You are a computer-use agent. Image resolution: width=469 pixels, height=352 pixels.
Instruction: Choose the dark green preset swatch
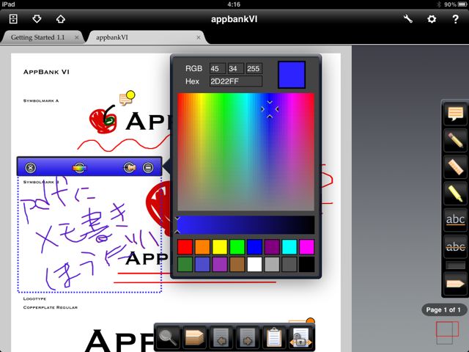point(185,265)
